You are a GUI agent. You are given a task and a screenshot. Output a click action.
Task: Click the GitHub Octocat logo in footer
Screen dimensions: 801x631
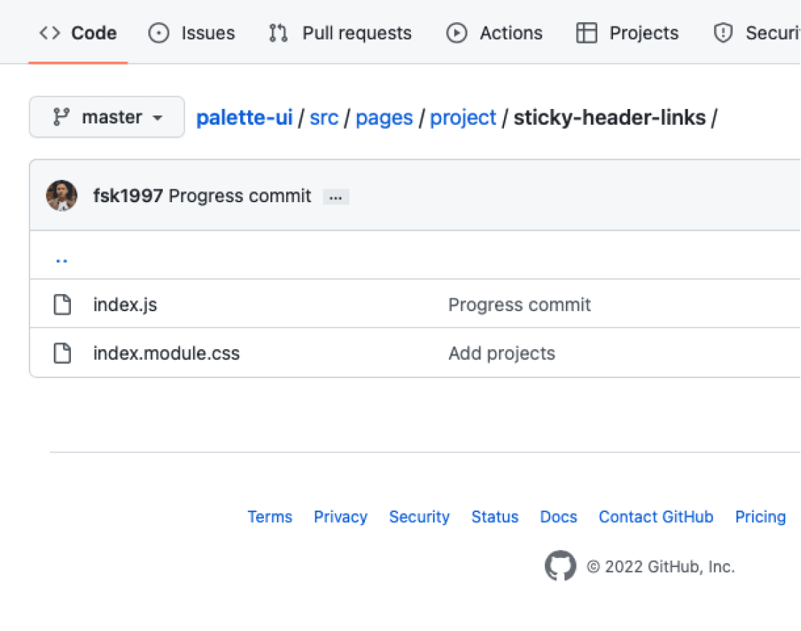point(560,566)
